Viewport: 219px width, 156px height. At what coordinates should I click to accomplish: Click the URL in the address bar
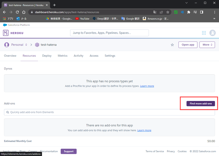point(67,12)
